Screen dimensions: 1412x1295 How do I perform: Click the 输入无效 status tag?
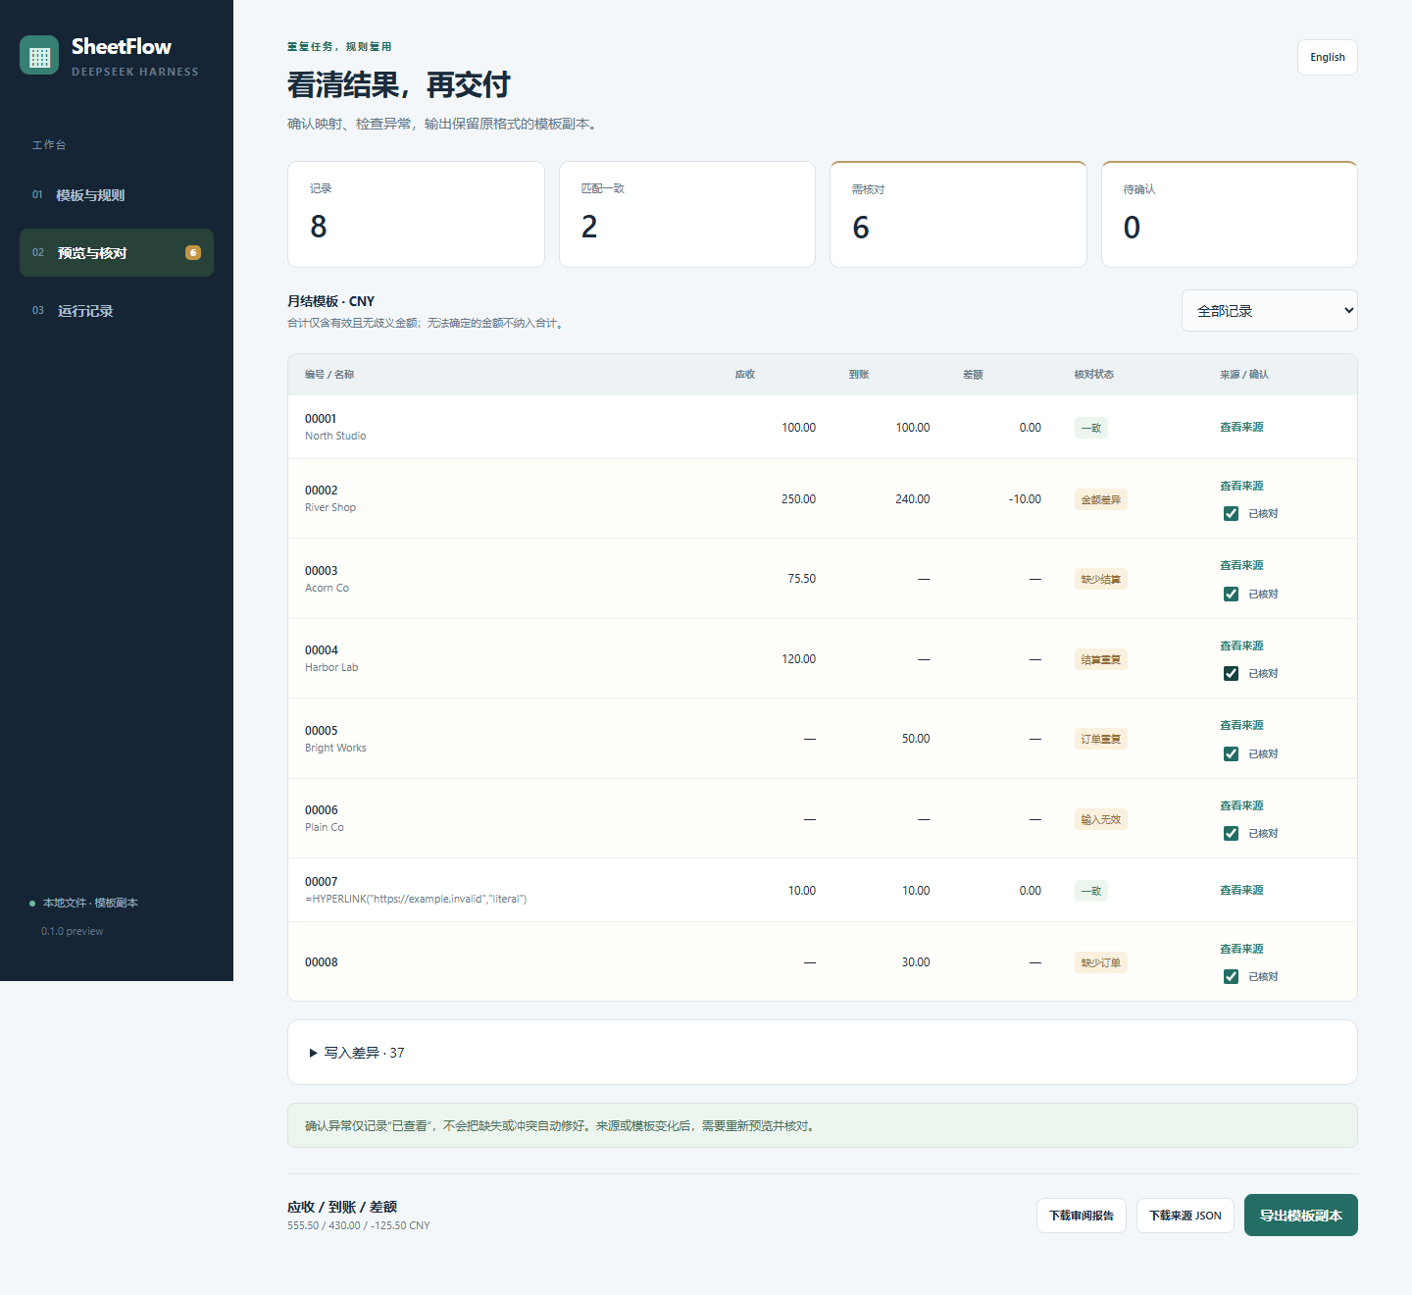(1101, 819)
